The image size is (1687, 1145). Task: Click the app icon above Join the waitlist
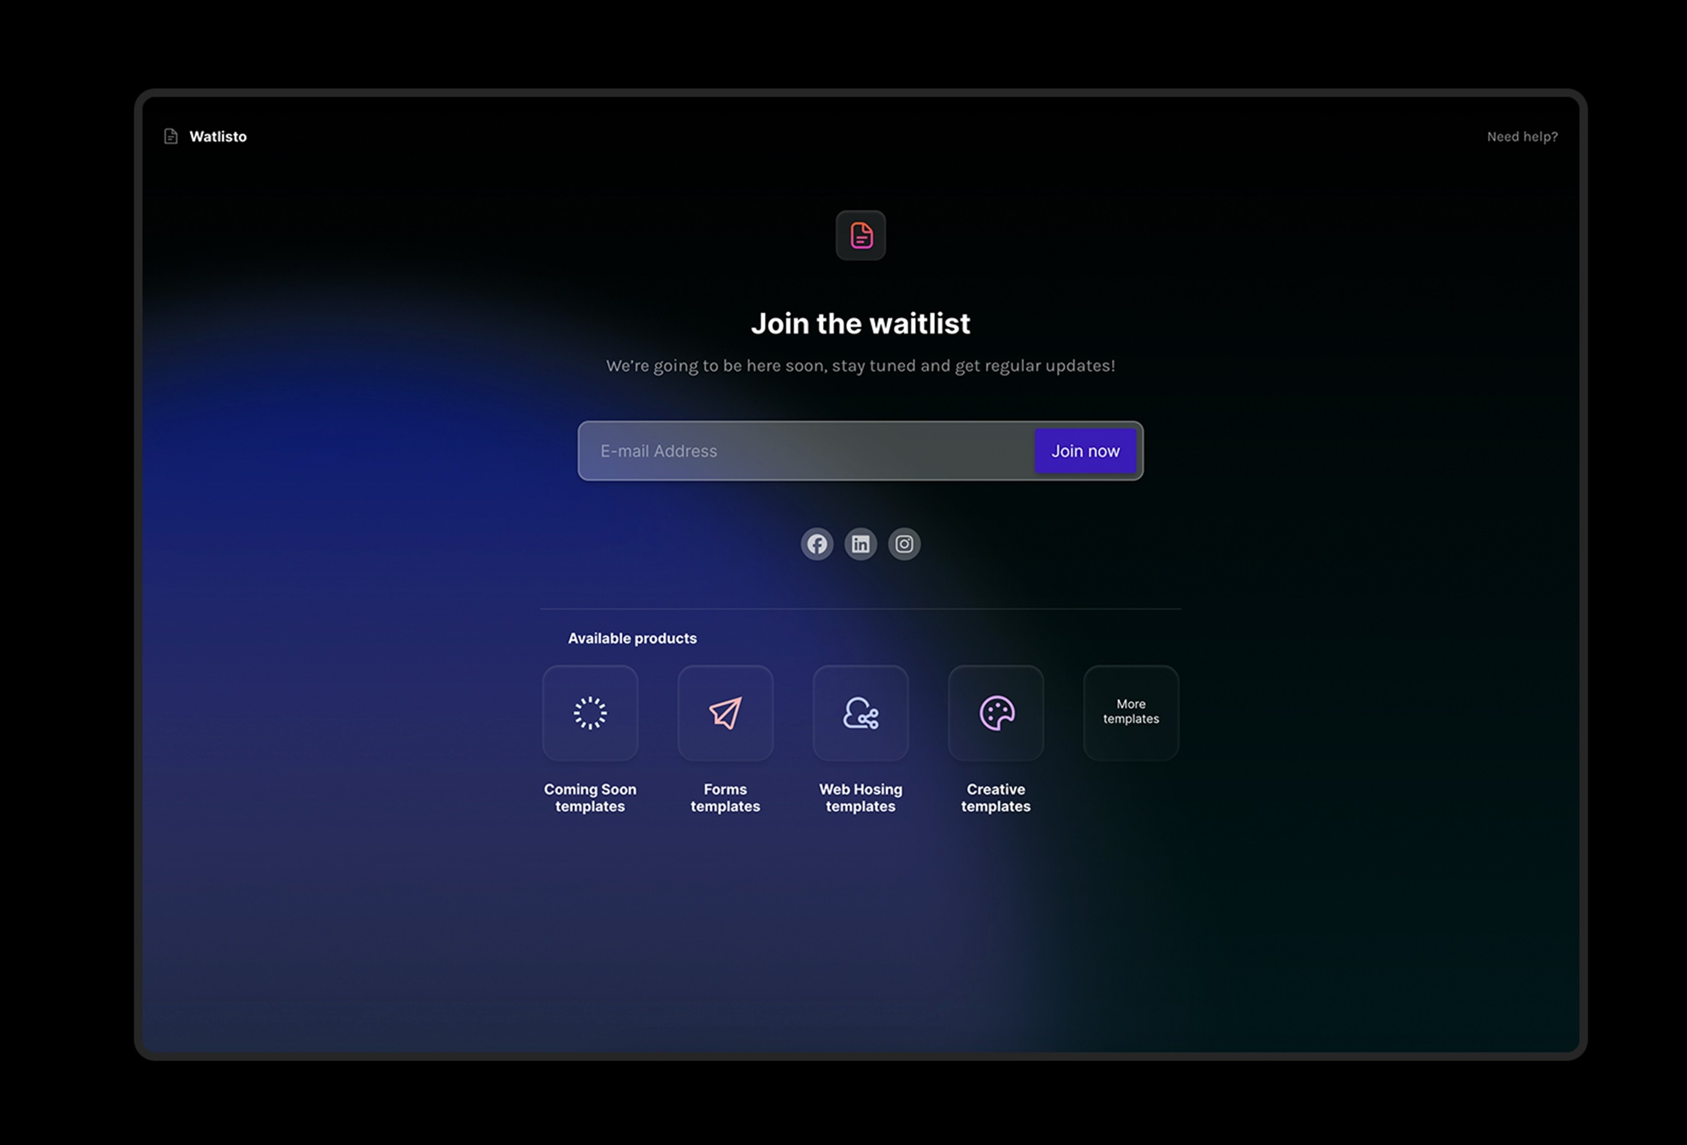coord(861,235)
